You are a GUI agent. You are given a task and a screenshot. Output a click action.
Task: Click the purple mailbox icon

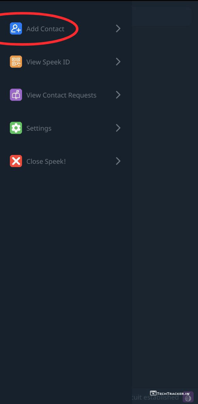tap(16, 95)
